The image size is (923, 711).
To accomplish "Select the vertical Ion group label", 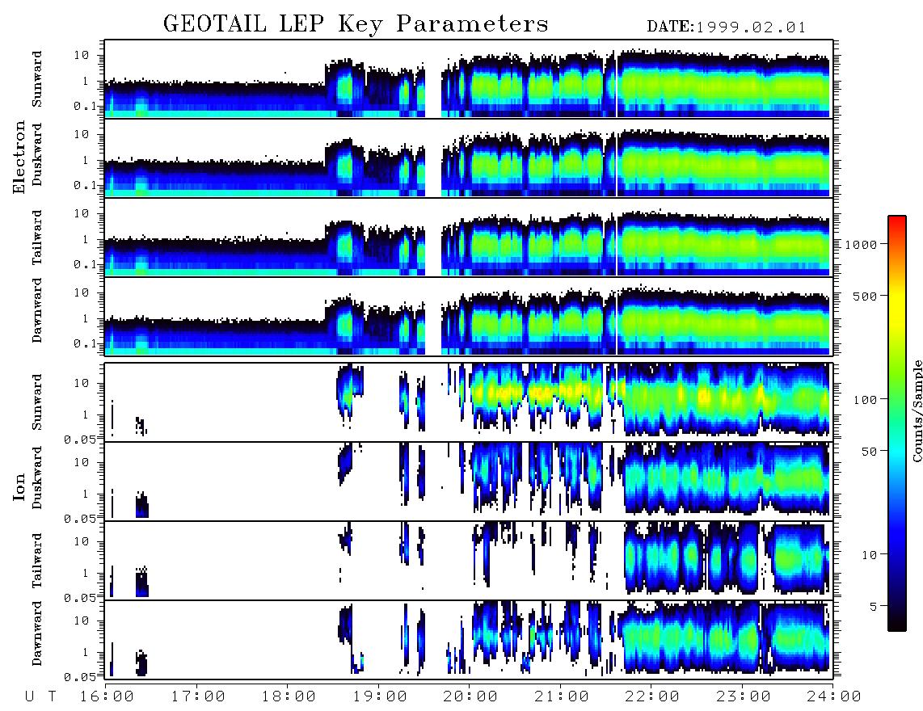I will pyautogui.click(x=19, y=486).
